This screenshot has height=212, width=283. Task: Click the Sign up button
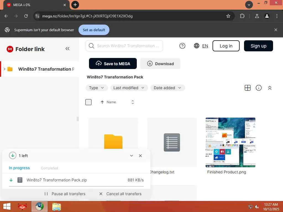pyautogui.click(x=258, y=46)
